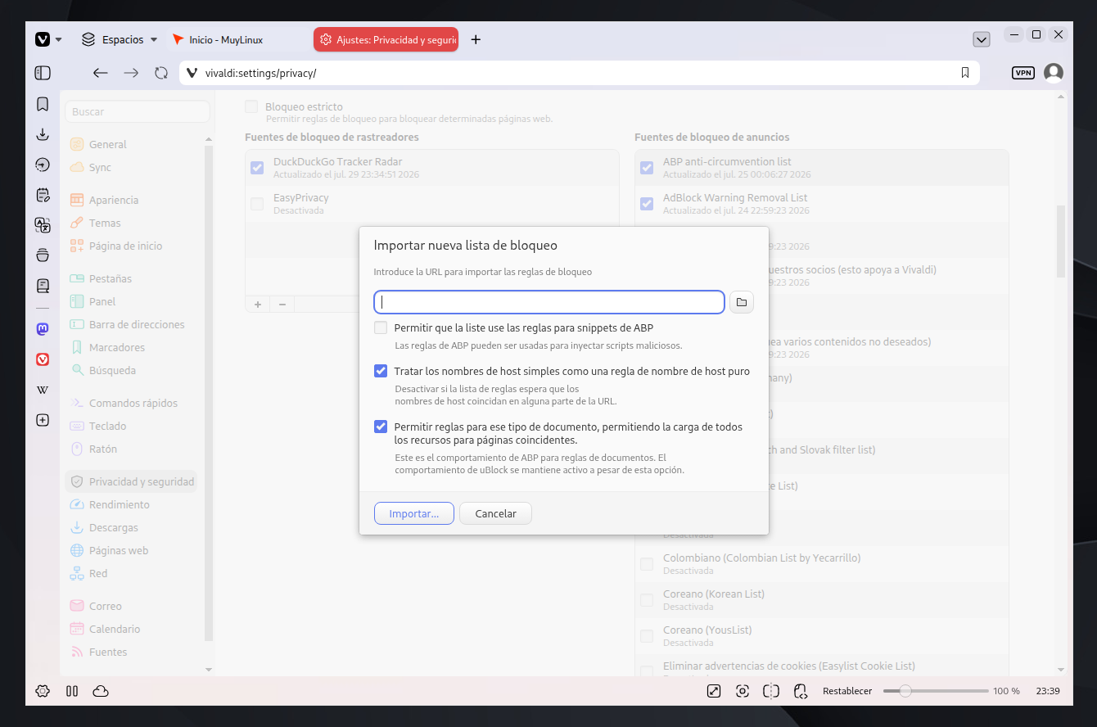The image size is (1097, 727).
Task: Click the vivaldi:settings/privacy address field
Action: (x=580, y=73)
